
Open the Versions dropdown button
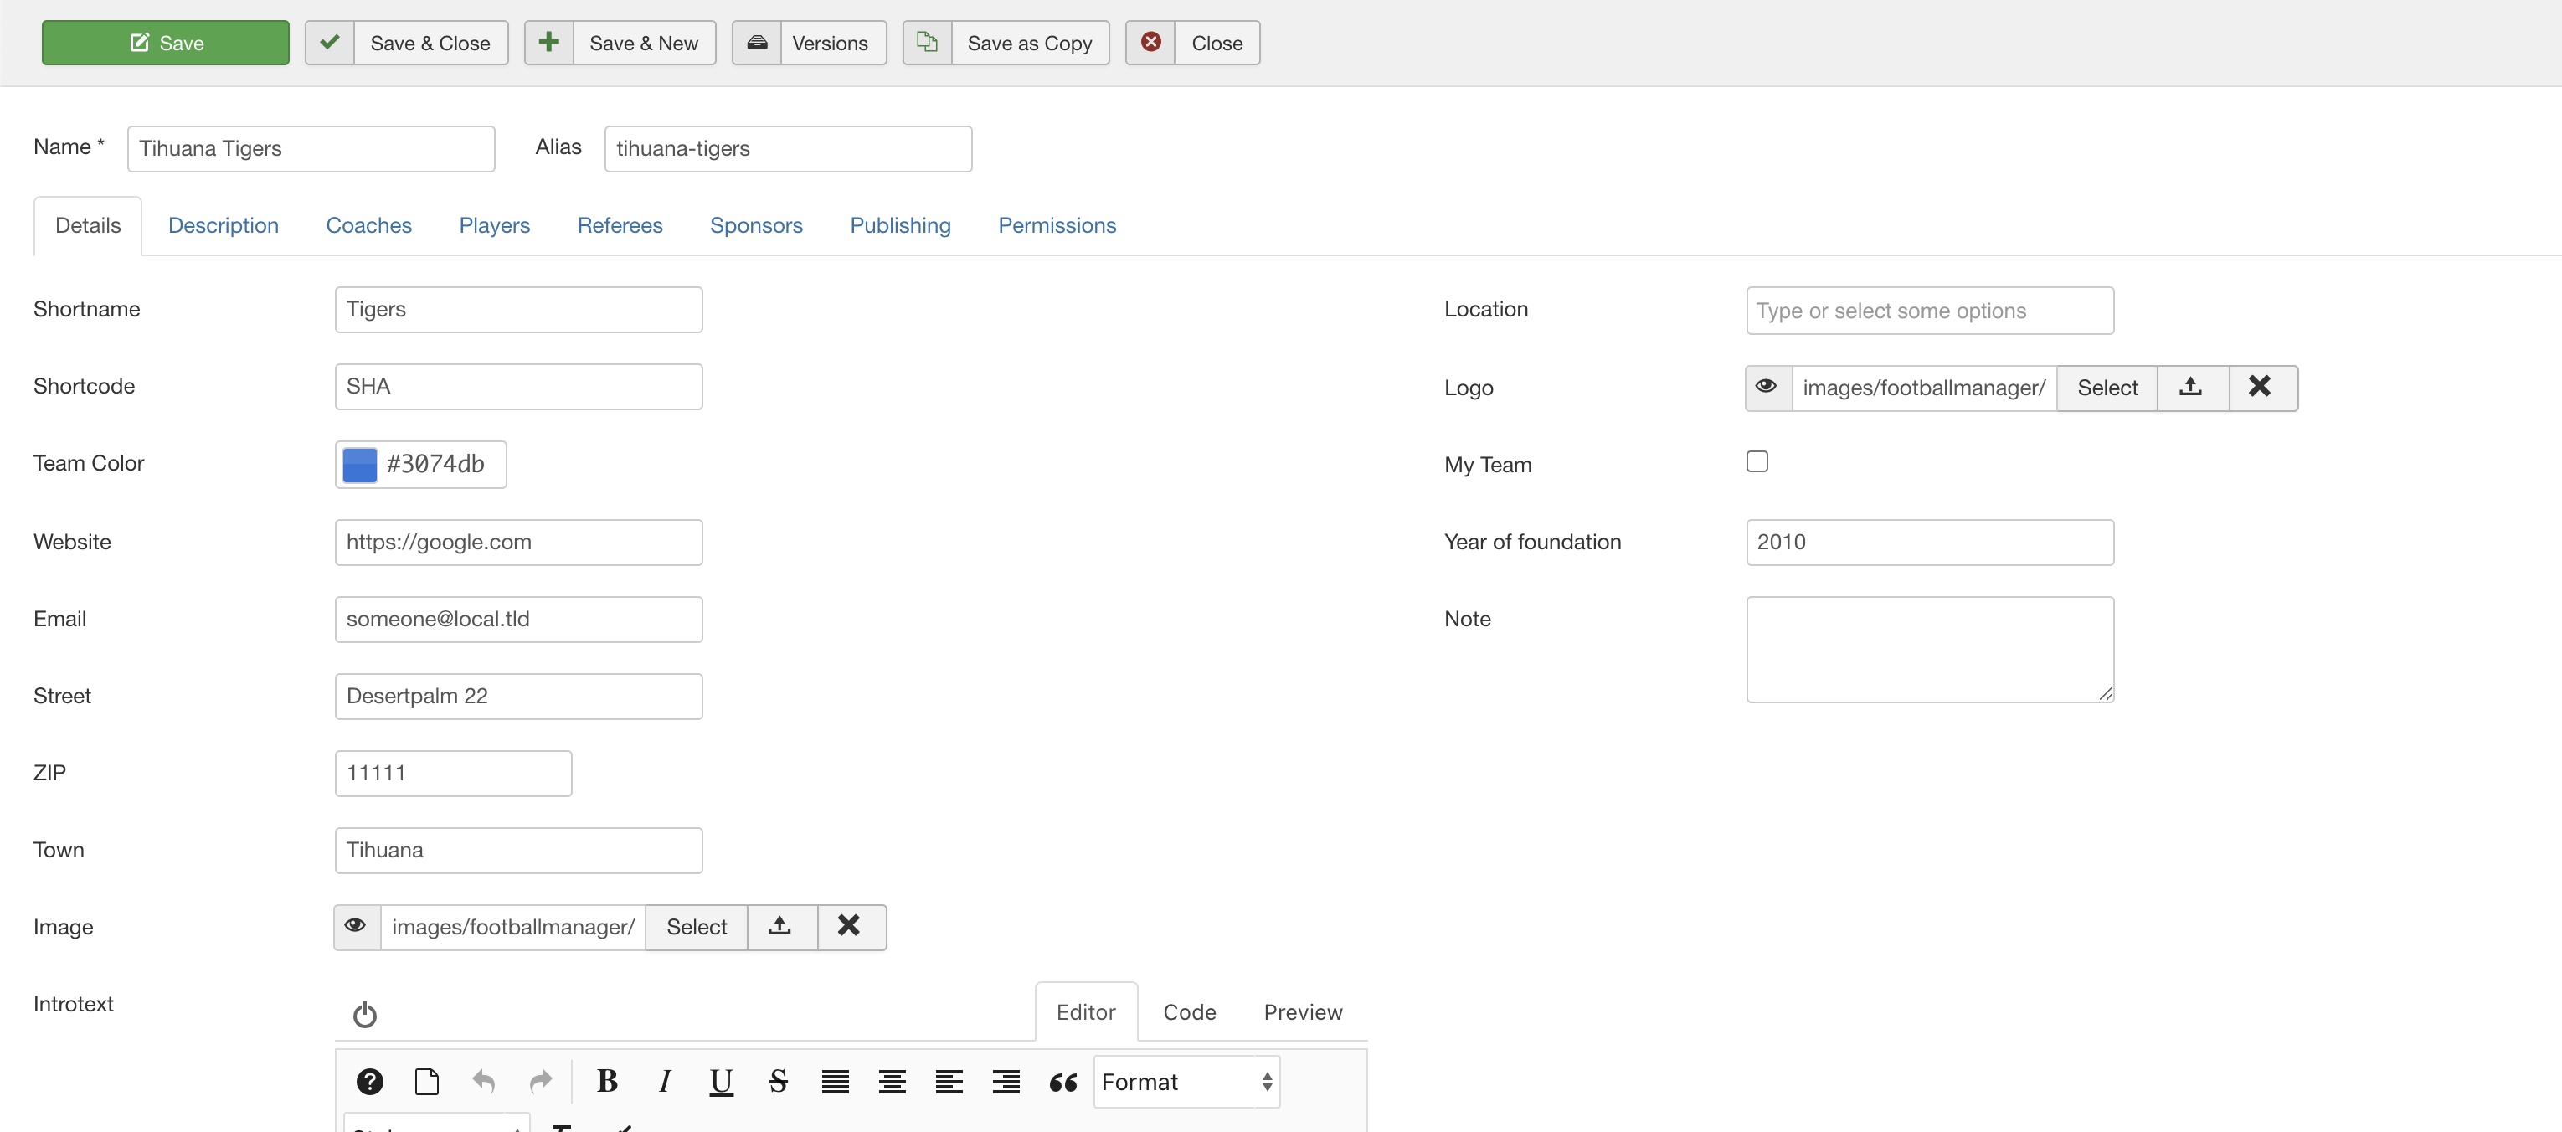(809, 43)
